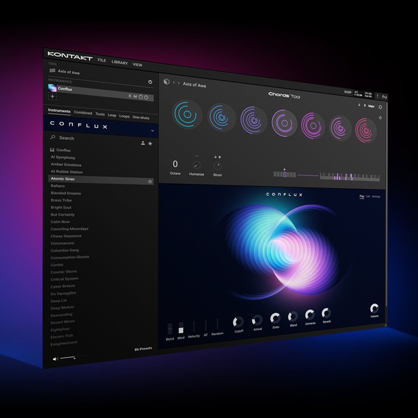Open the Chords Tool settings gear
418x418 pixels.
(380, 107)
